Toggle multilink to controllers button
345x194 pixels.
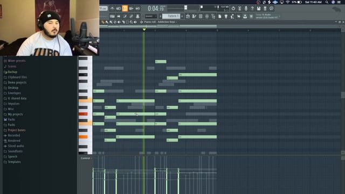[132, 16]
